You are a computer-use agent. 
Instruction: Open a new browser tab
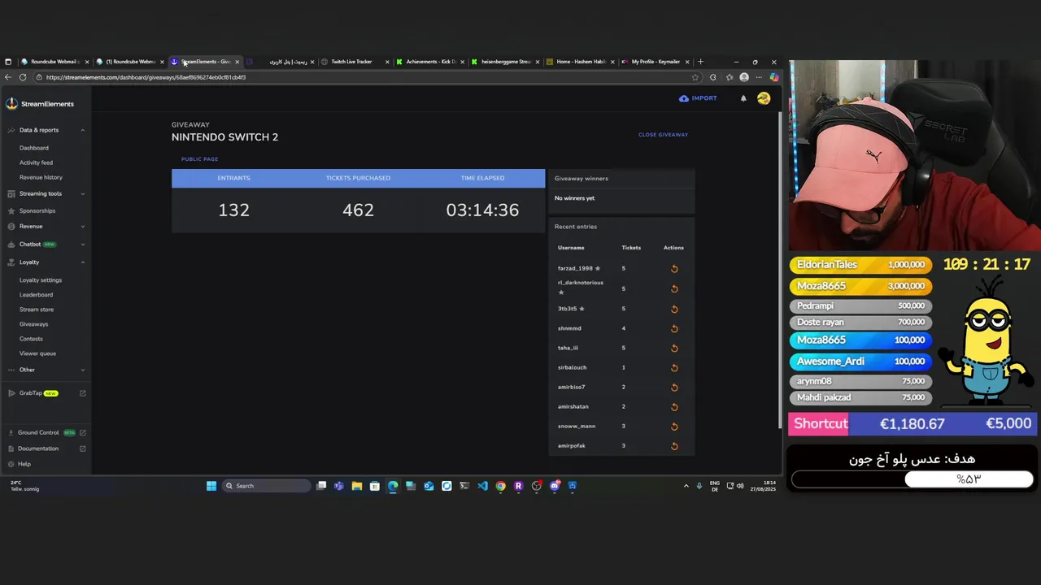coord(700,62)
